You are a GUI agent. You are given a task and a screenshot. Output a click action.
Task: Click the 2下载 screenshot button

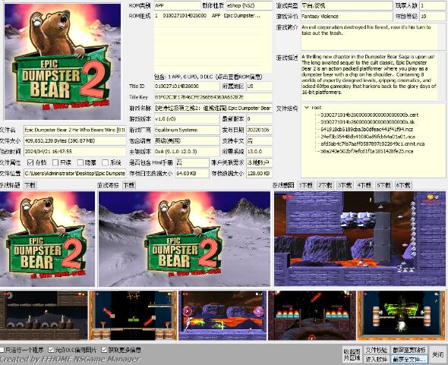[325, 185]
